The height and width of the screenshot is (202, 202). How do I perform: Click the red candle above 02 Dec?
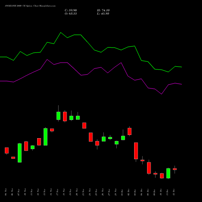130,131
